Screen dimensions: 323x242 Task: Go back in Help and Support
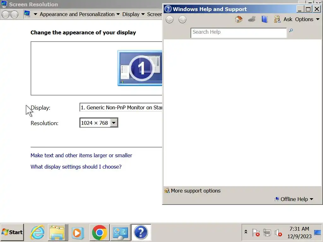(x=169, y=20)
